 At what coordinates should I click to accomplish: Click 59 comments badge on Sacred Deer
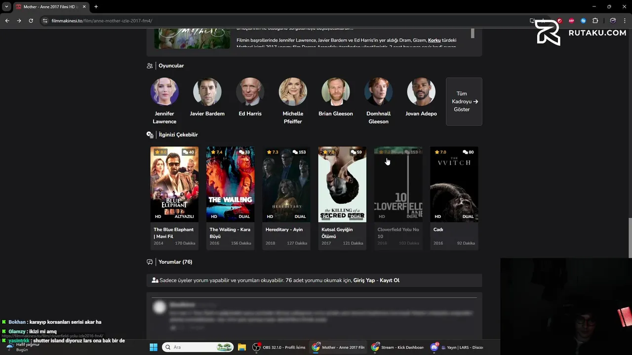pos(356,152)
